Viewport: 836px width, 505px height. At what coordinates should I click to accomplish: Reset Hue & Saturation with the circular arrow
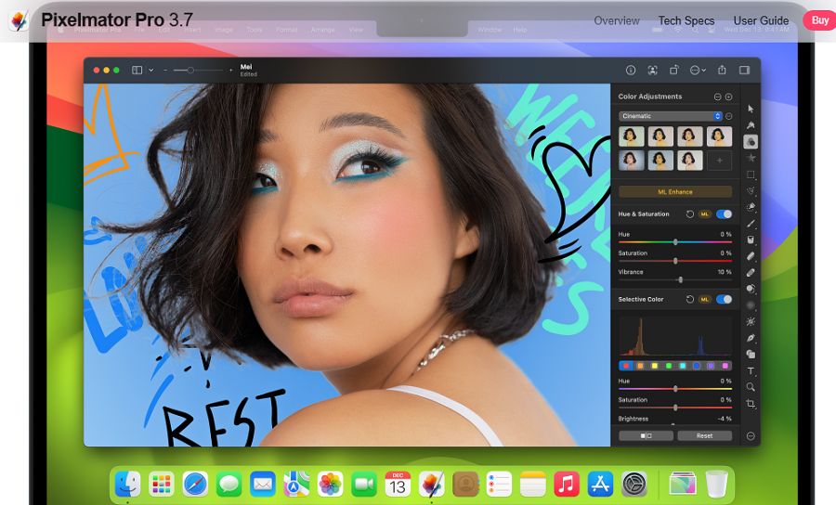coord(690,214)
